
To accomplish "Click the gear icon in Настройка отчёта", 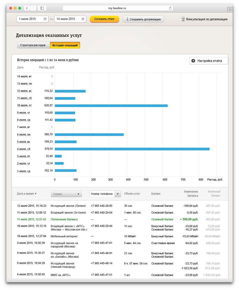I will pyautogui.click(x=193, y=61).
